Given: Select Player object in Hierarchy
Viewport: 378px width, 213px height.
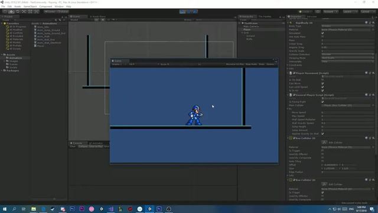Looking at the screenshot, I should click(x=247, y=30).
